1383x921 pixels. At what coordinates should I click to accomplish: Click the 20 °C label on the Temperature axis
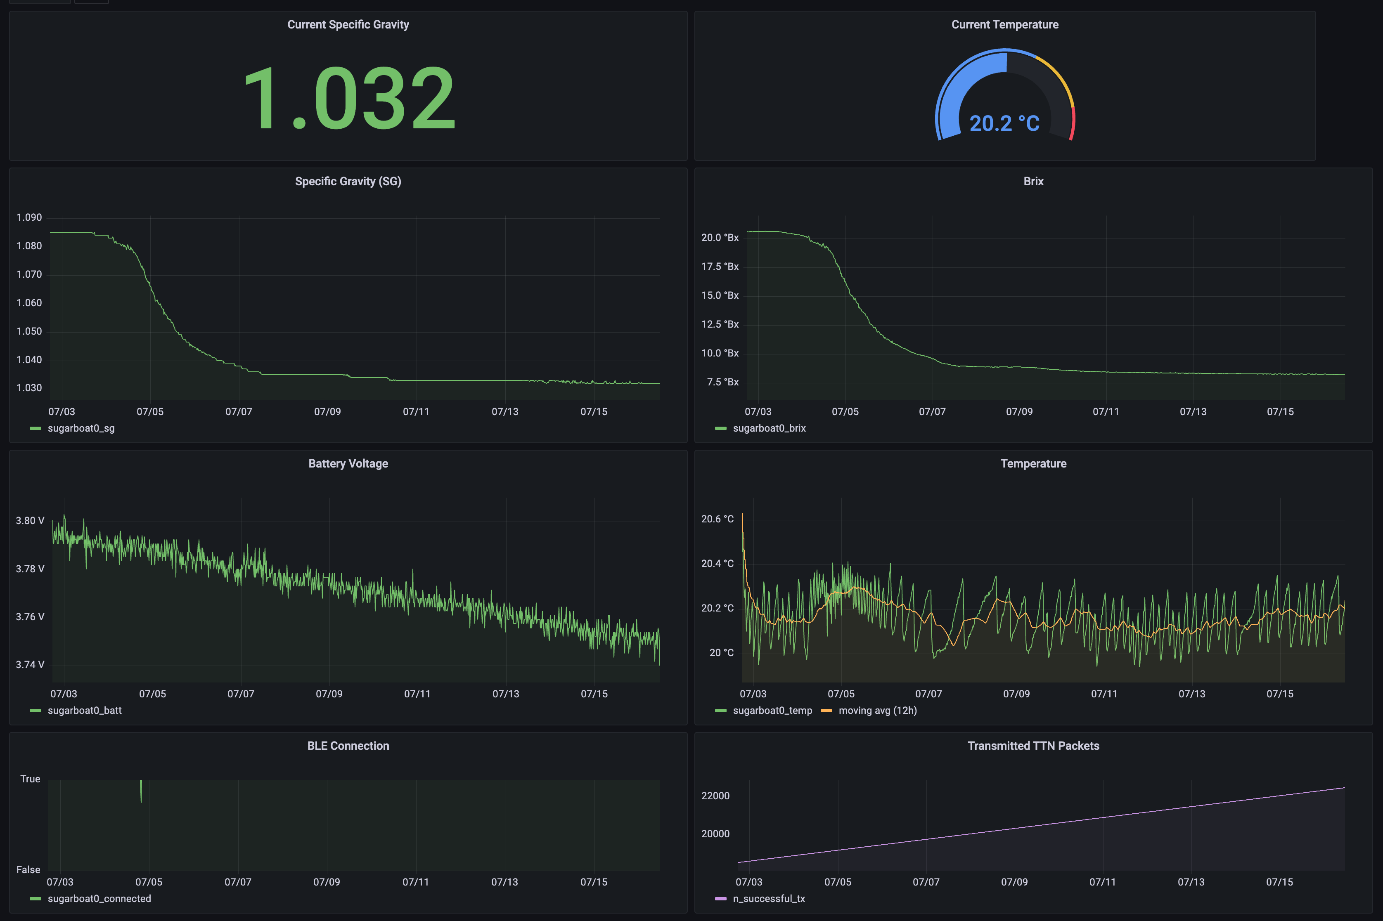pyautogui.click(x=722, y=652)
